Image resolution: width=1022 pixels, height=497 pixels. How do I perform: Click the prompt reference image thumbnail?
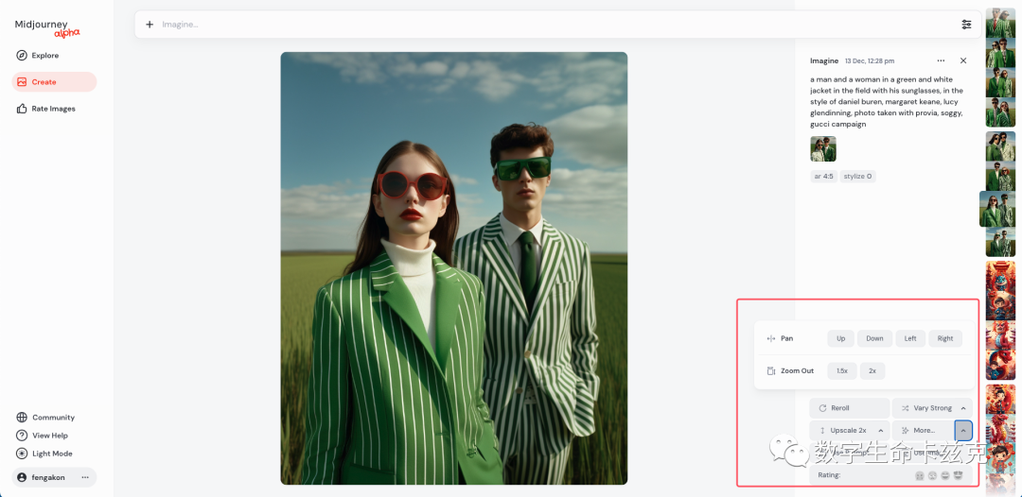[x=823, y=149]
